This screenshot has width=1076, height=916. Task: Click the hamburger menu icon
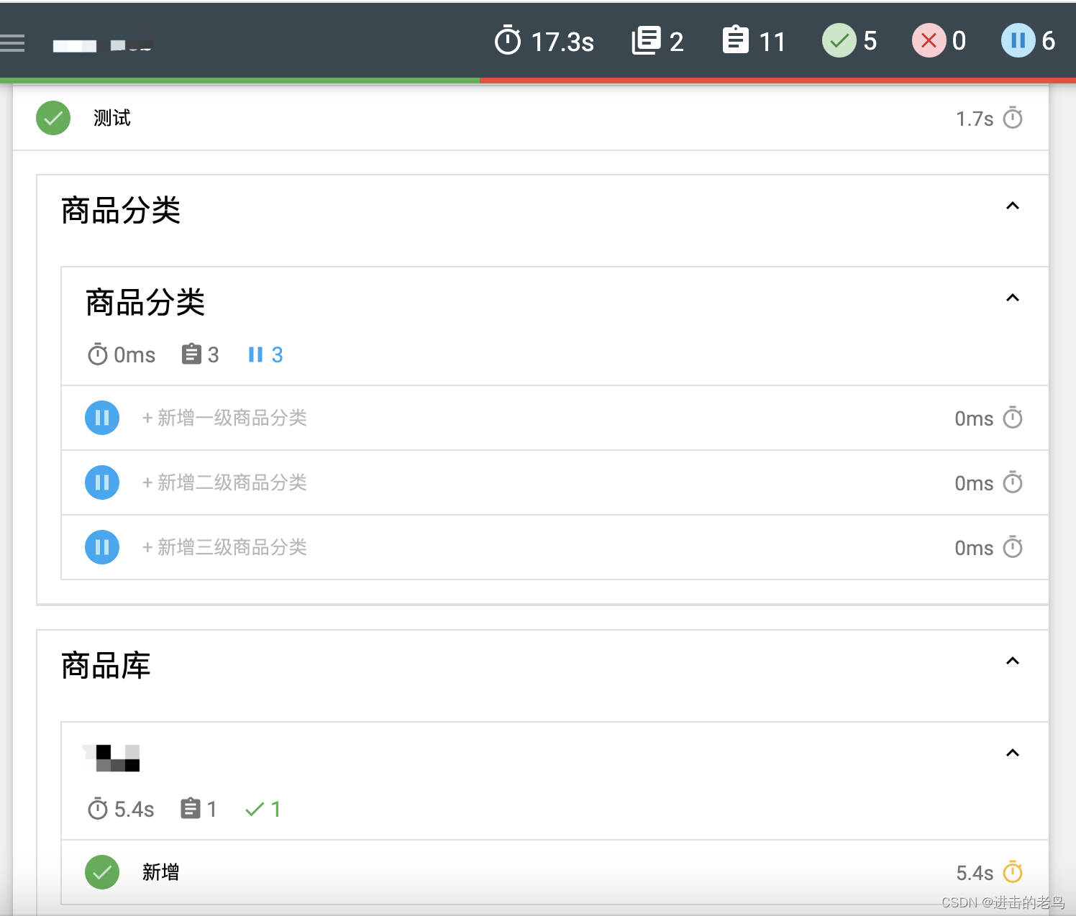(13, 42)
